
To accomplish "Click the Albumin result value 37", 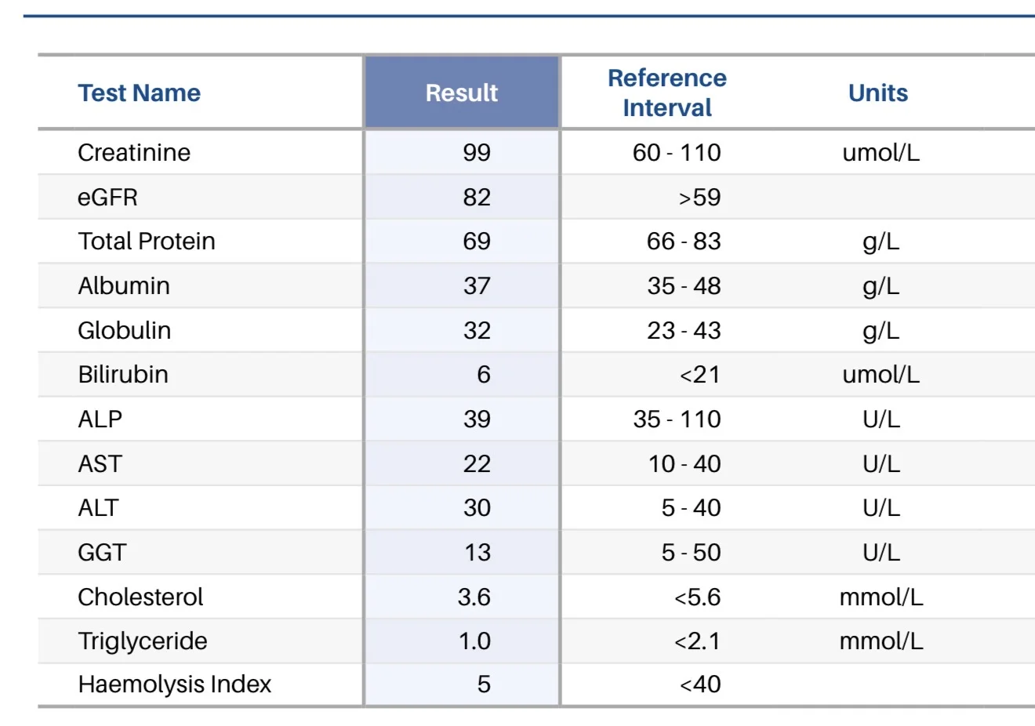I will (x=477, y=285).
